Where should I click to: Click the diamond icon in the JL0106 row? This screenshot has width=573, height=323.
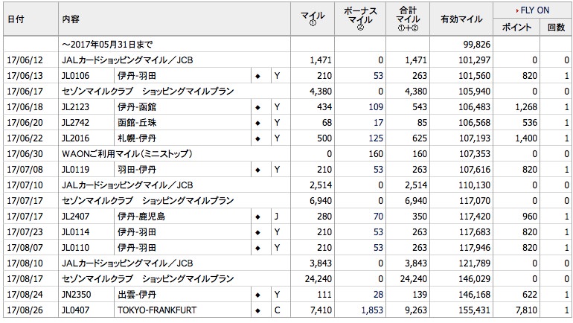(x=257, y=75)
